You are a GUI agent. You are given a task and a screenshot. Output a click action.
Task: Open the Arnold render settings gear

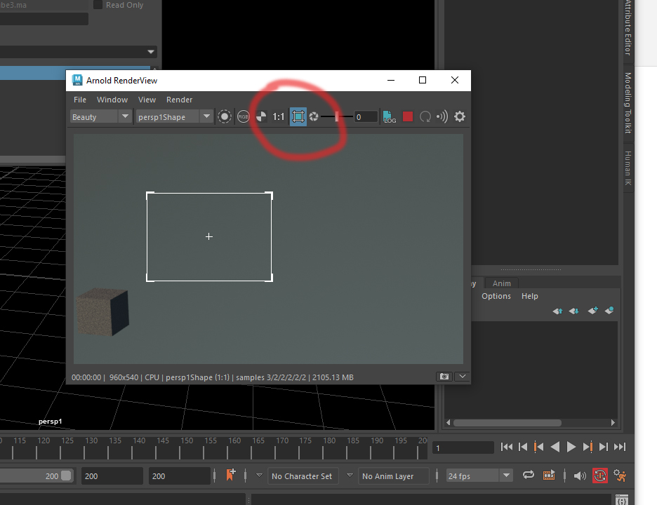click(459, 116)
